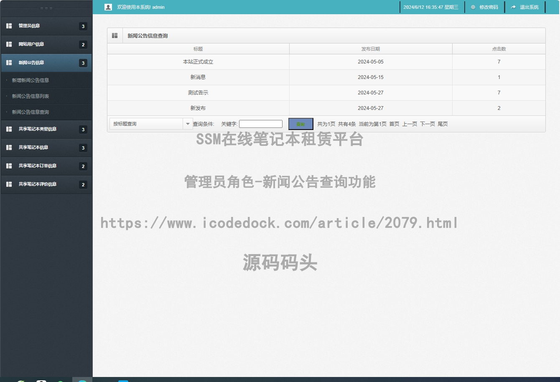This screenshot has height=382, width=560.
Task: Open the 按标题查询 dropdown
Action: coord(151,124)
